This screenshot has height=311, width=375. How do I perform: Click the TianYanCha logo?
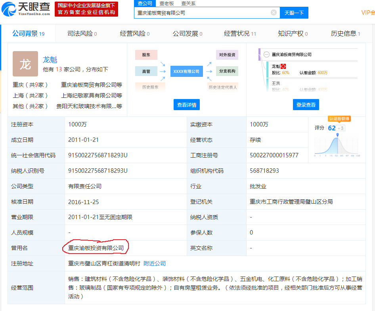(26, 9)
